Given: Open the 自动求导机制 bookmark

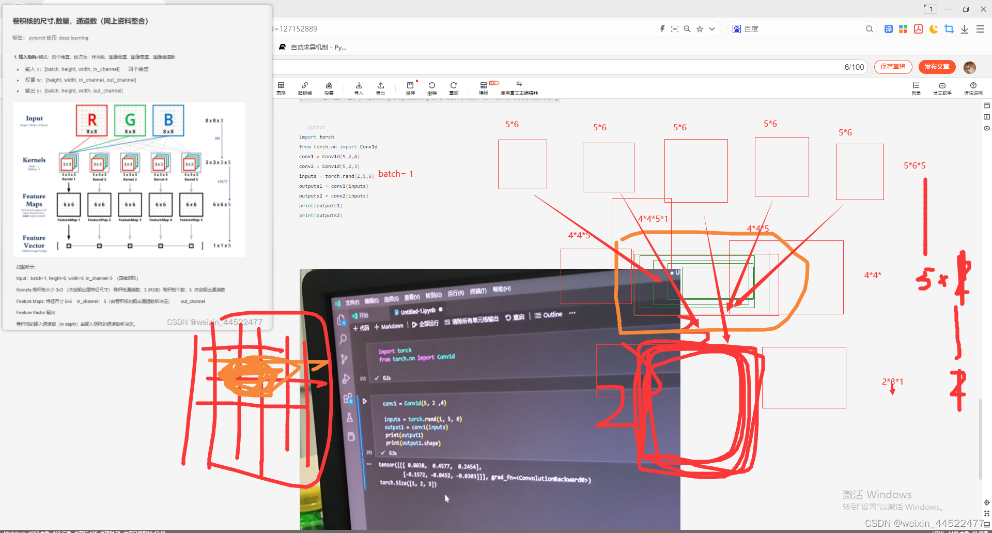Looking at the screenshot, I should [313, 47].
